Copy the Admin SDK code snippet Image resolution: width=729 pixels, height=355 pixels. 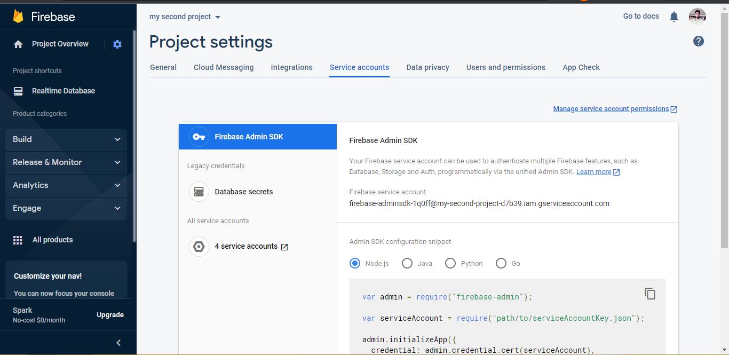tap(649, 294)
